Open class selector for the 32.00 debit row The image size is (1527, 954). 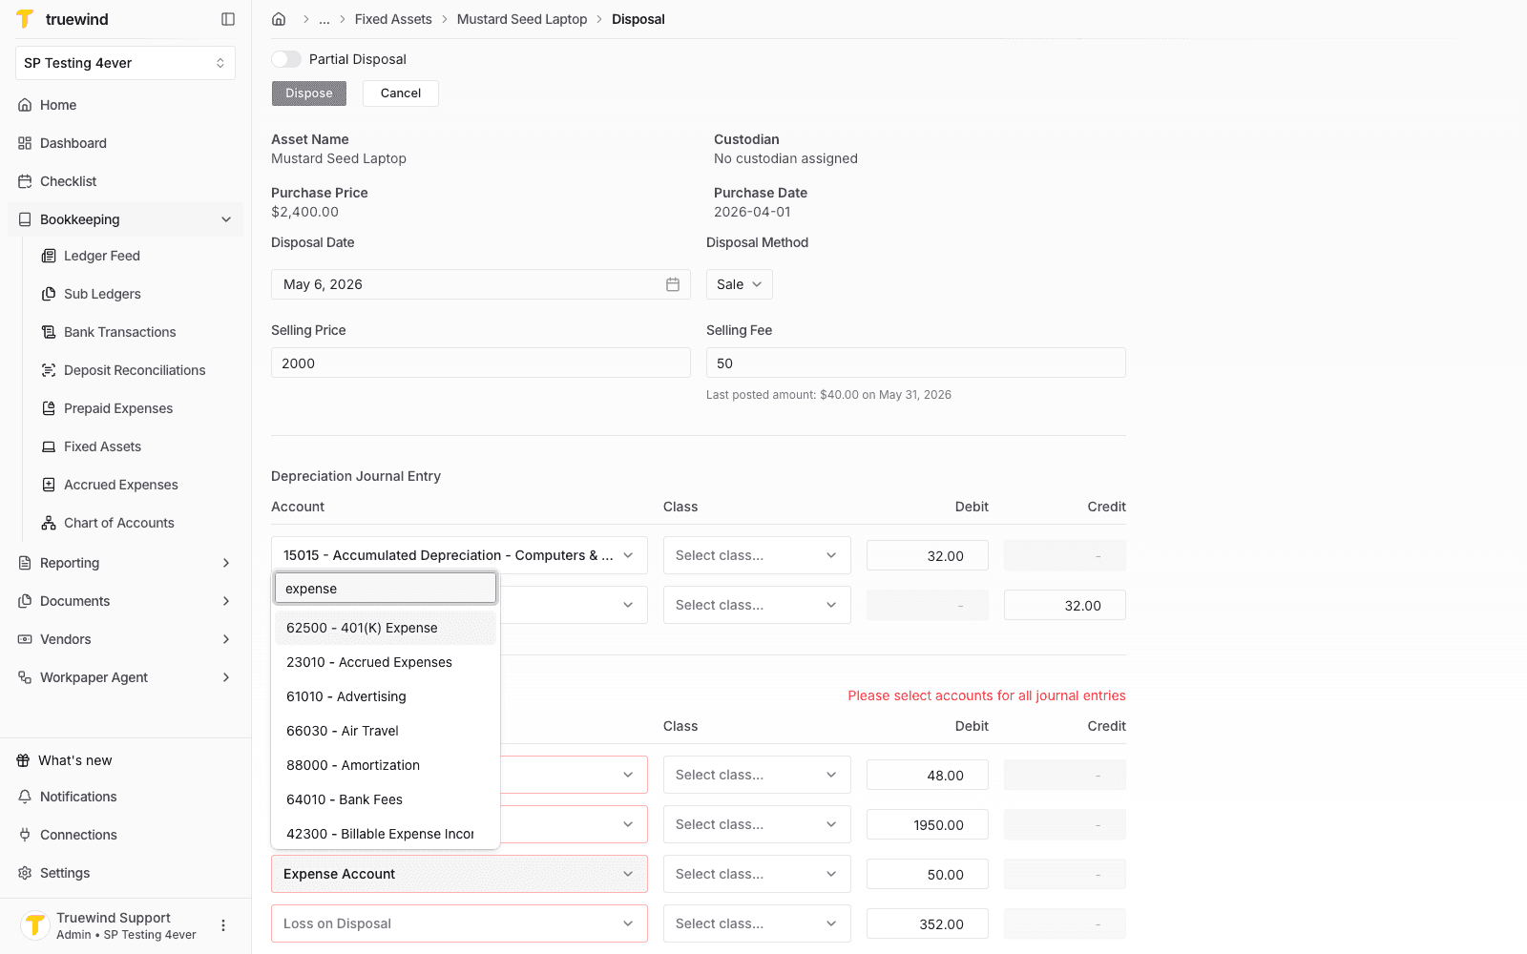pyautogui.click(x=757, y=555)
